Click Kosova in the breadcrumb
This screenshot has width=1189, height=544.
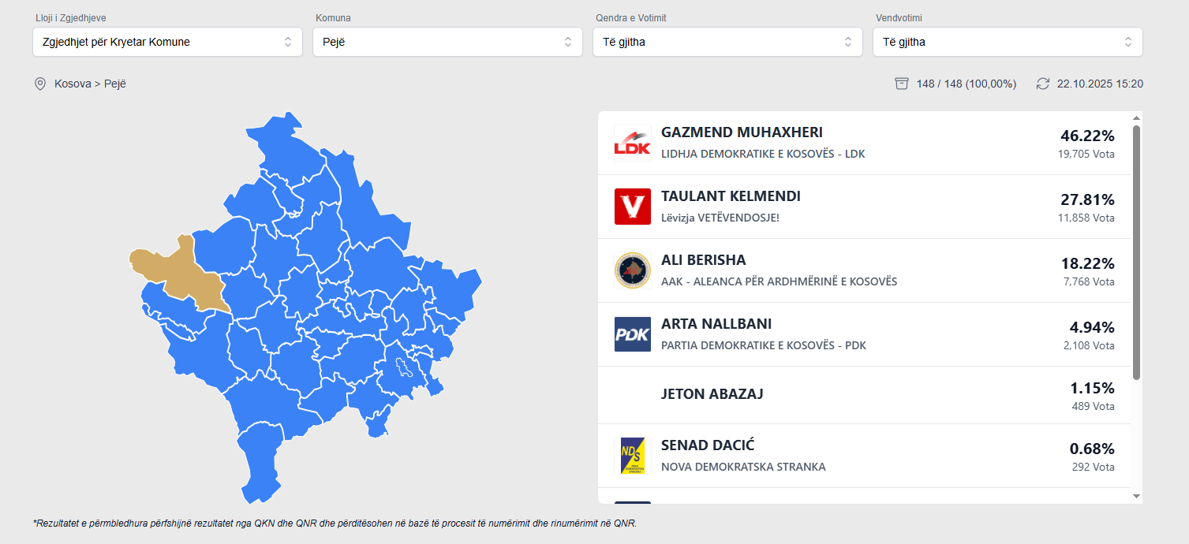coord(73,84)
